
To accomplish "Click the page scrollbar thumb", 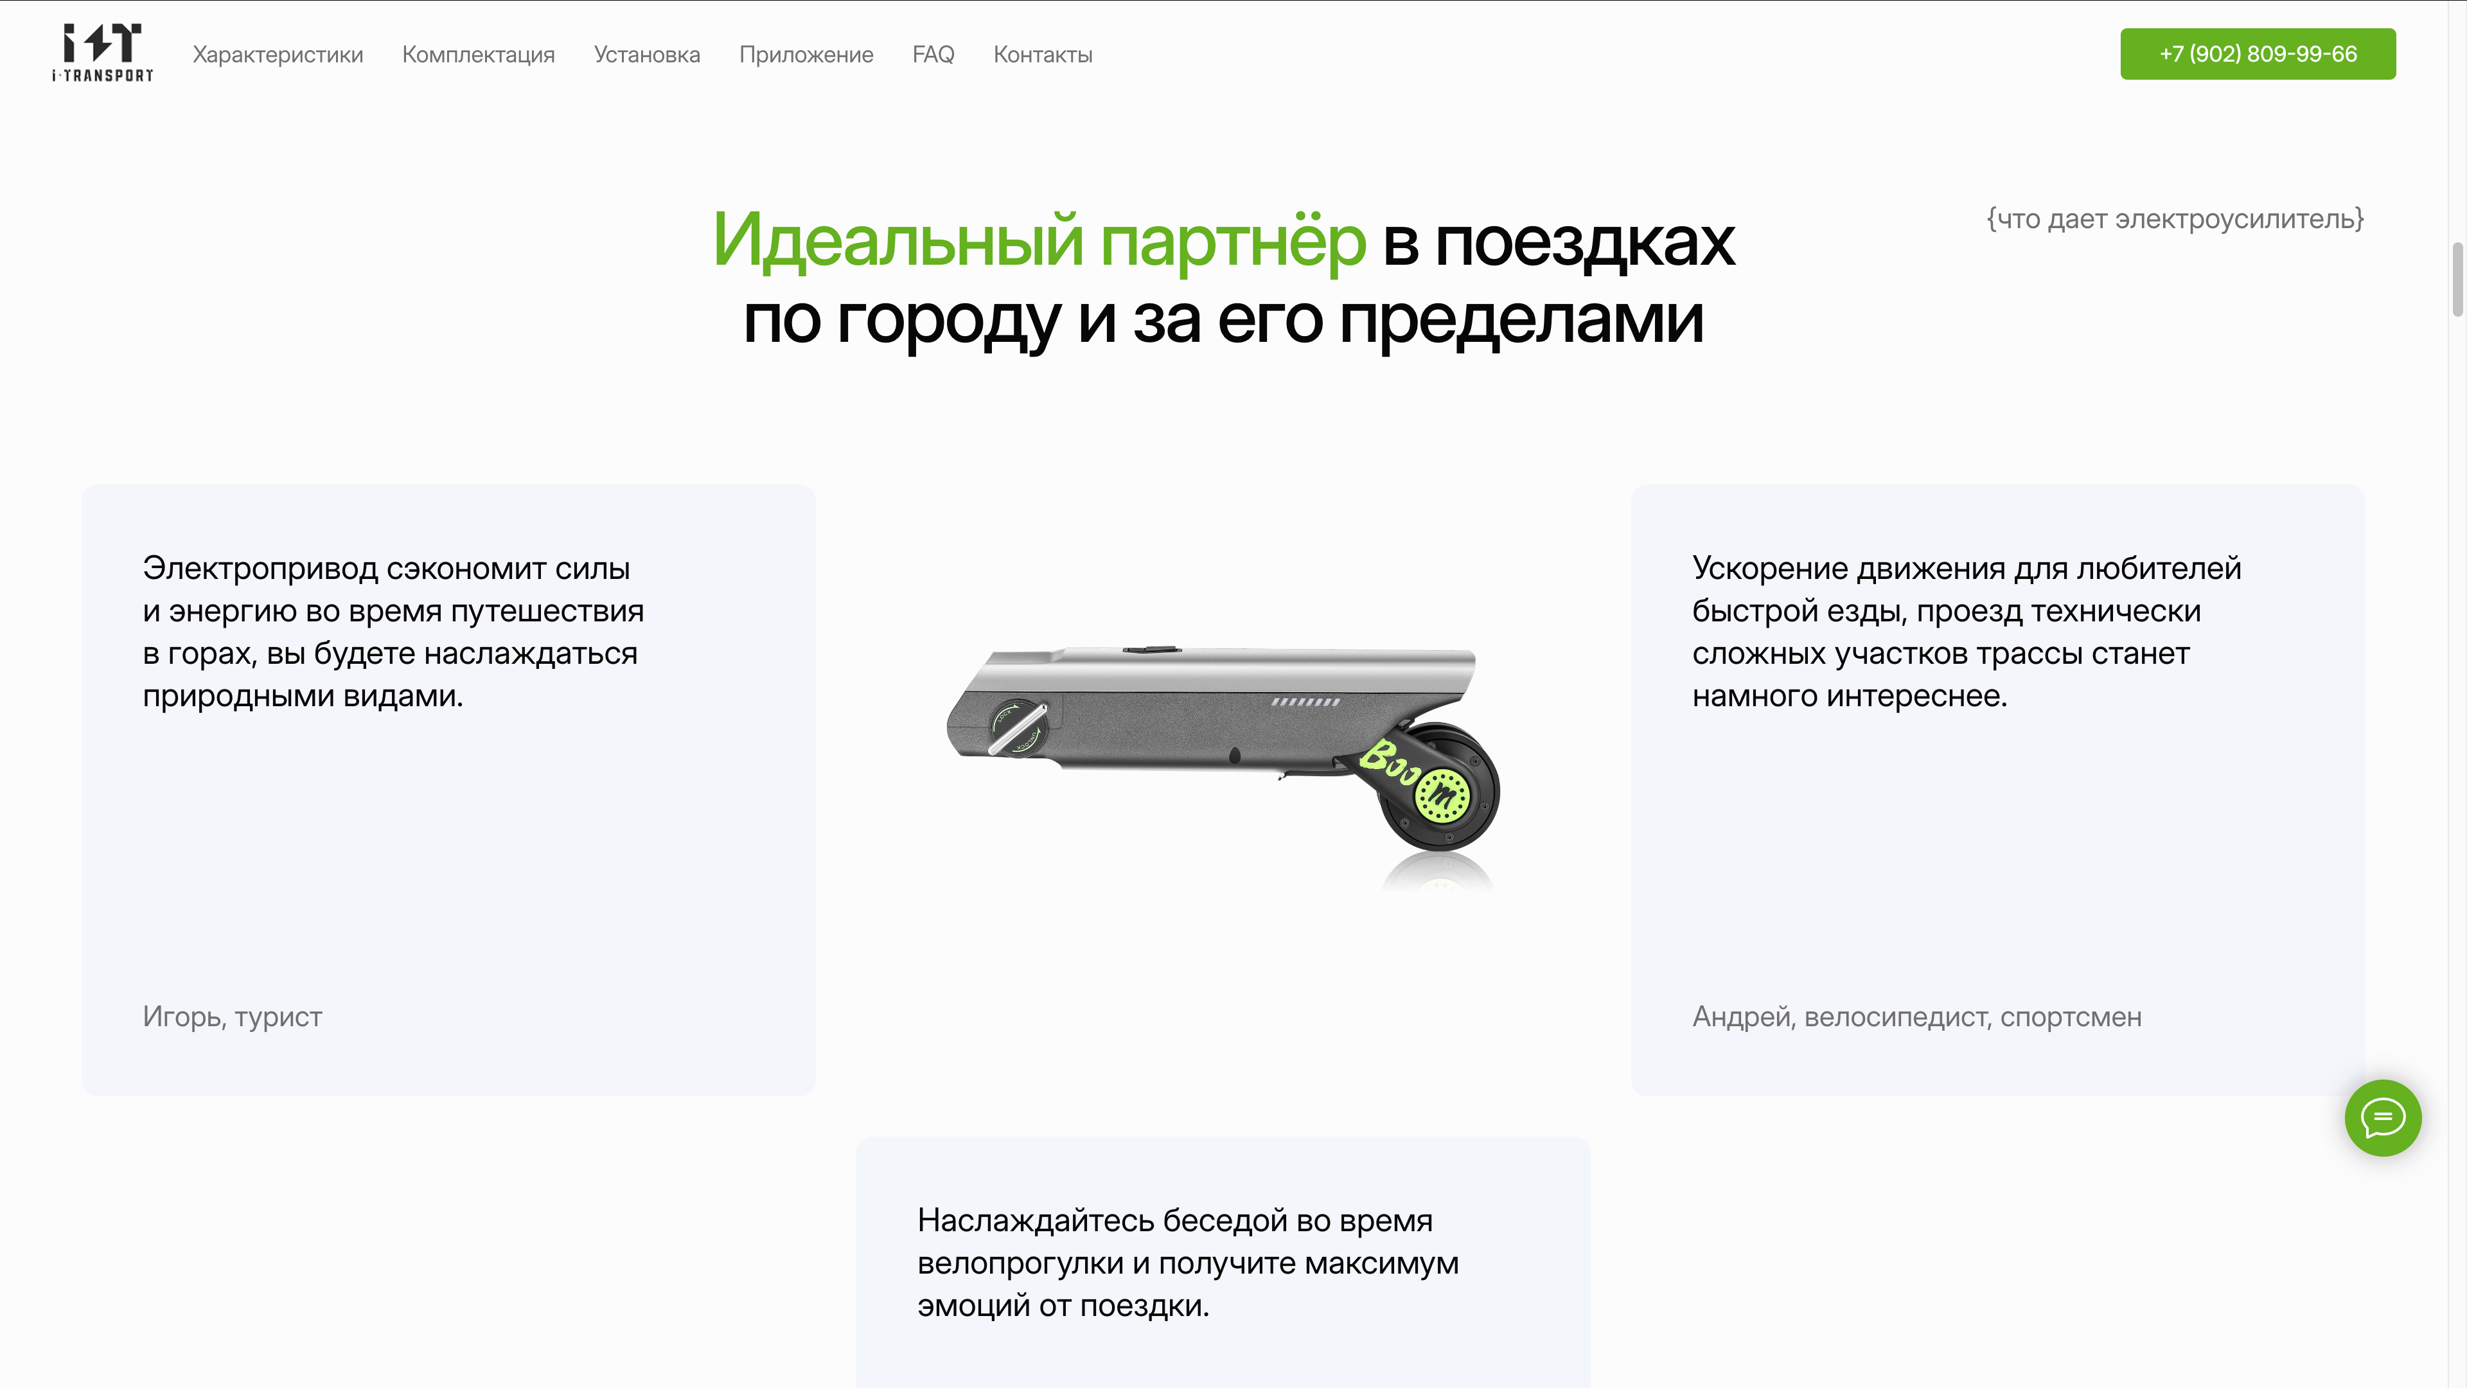I will point(2457,279).
